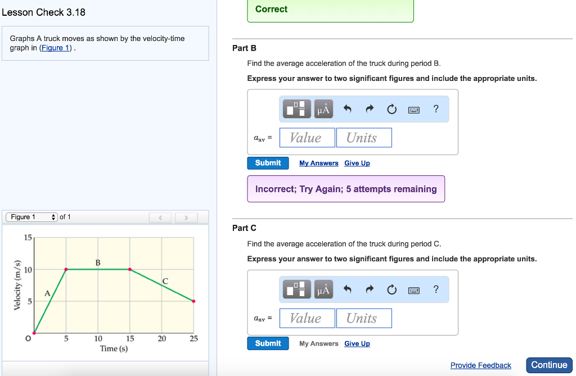Go to the next figure using the right chevron
This screenshot has width=576, height=376.
coord(186,216)
